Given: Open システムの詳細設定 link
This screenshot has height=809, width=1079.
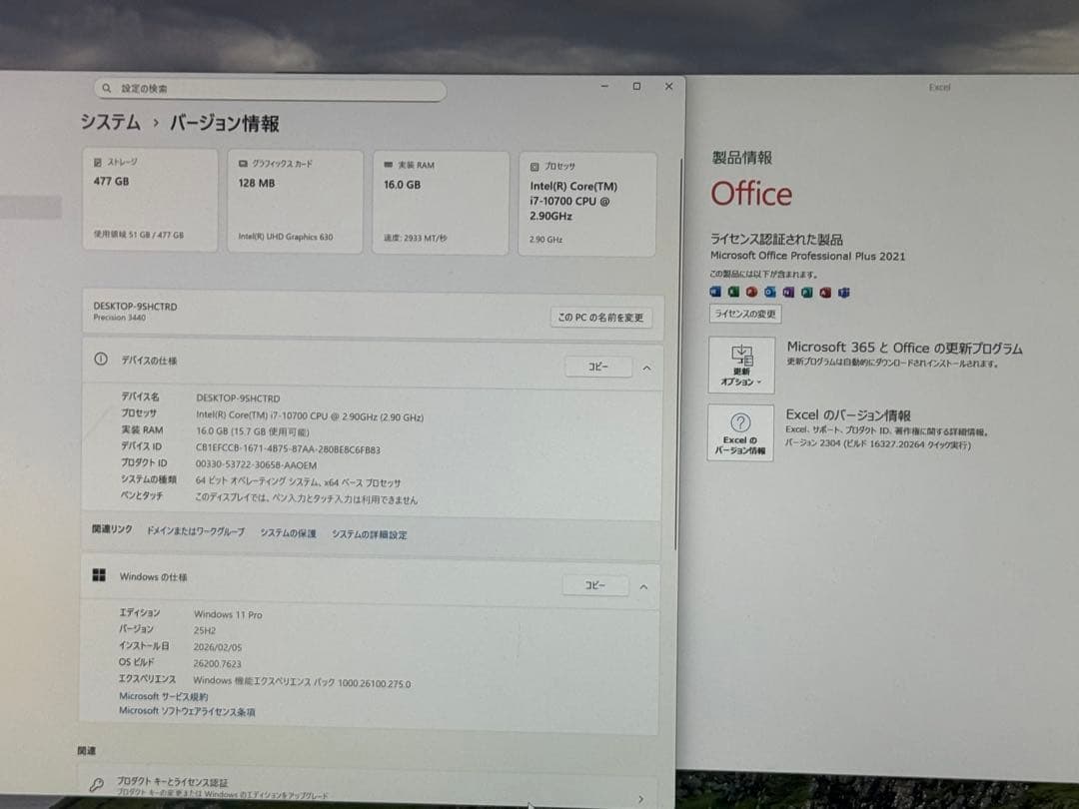Looking at the screenshot, I should click(x=370, y=534).
